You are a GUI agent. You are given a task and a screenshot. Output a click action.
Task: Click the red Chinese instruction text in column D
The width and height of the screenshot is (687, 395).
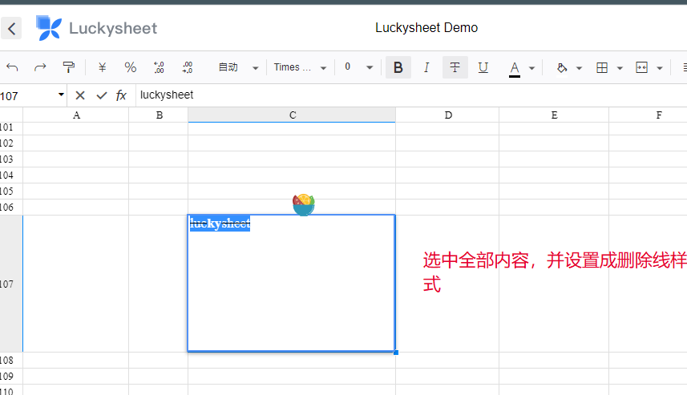(x=555, y=272)
